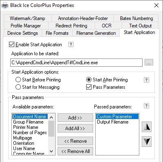This screenshot has height=162, width=163.
Task: Switch to the Filename Generation tab
Action: point(96,33)
